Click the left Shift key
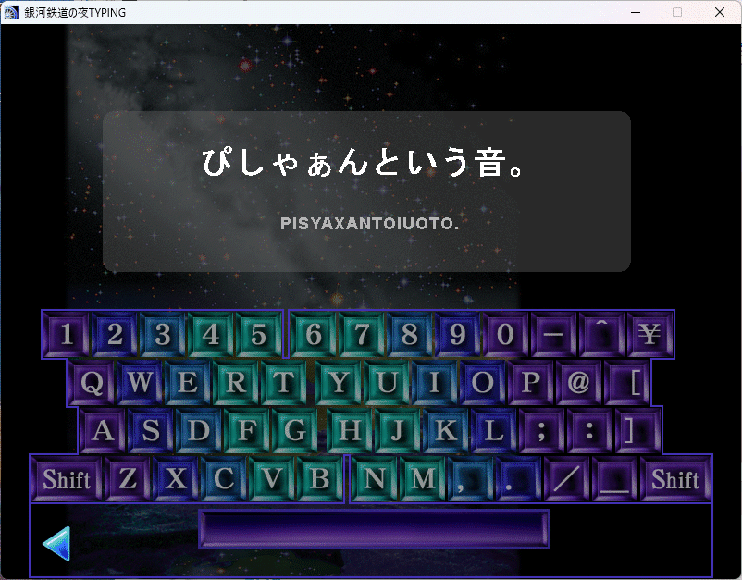The height and width of the screenshot is (580, 742). pyautogui.click(x=66, y=480)
